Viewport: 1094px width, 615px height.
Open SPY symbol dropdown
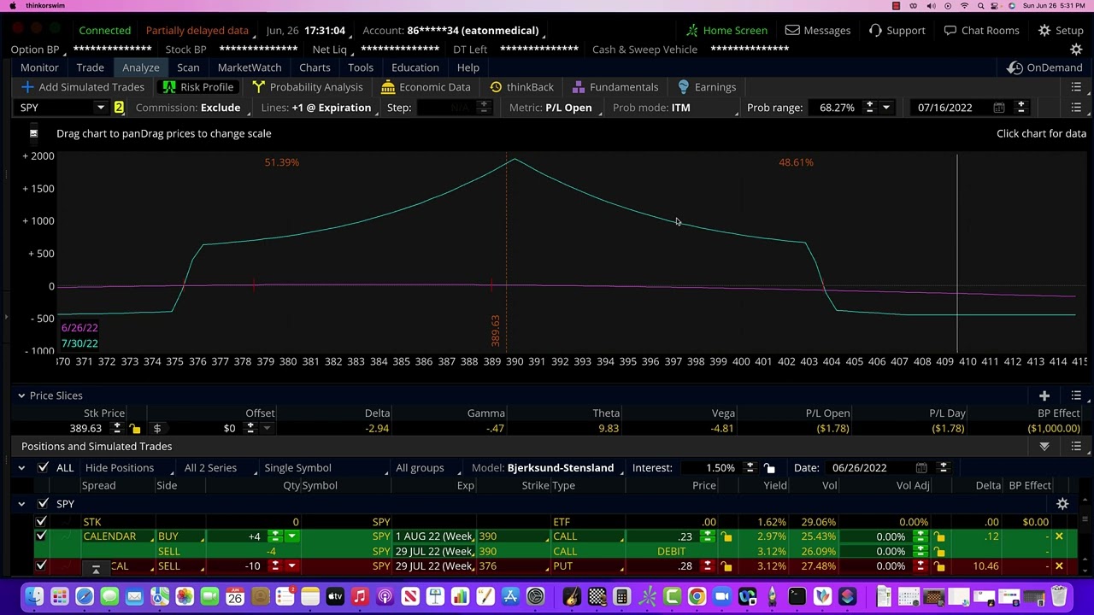(x=100, y=108)
